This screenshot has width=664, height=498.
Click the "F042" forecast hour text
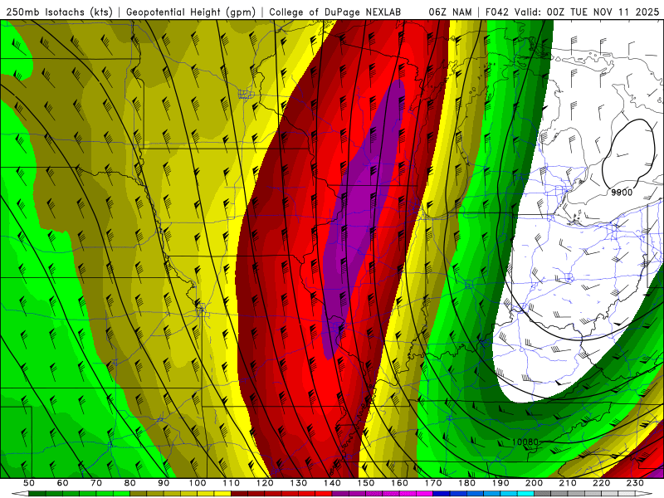(x=497, y=12)
